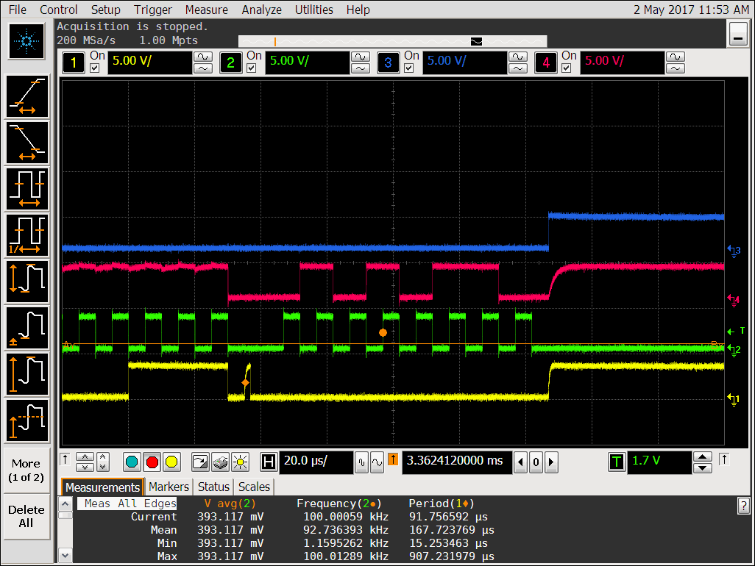The width and height of the screenshot is (755, 566).
Task: Open the trigger T setup button
Action: [x=617, y=462]
